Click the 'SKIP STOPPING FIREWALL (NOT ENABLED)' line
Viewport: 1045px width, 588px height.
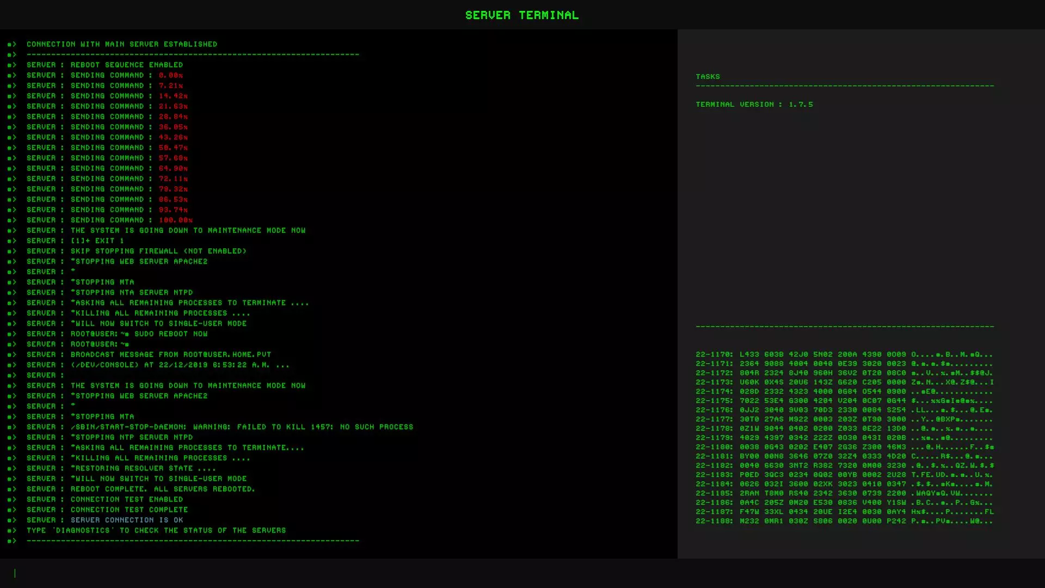(158, 251)
